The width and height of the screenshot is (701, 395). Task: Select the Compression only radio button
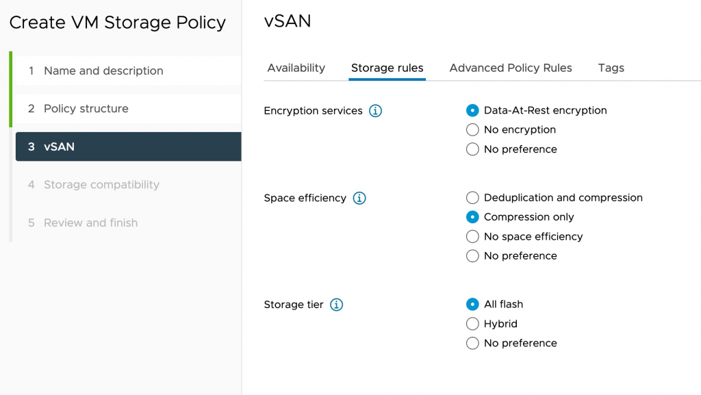[x=472, y=217]
